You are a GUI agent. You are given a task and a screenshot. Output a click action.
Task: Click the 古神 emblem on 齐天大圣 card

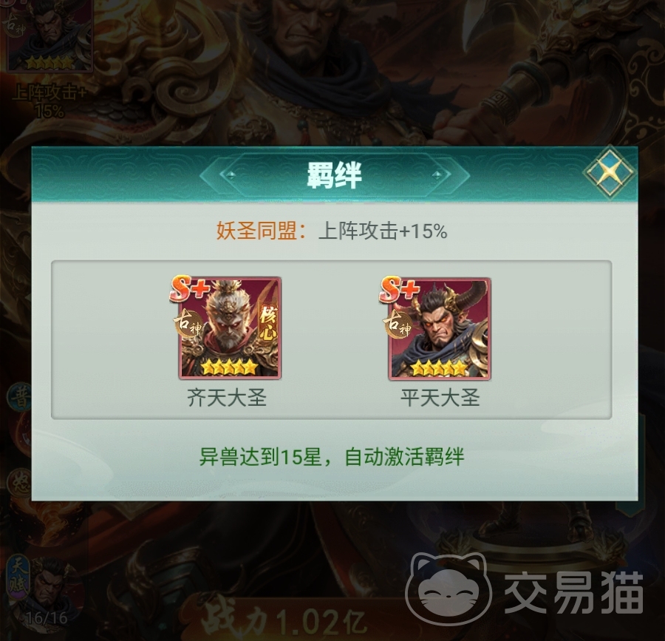coord(187,324)
